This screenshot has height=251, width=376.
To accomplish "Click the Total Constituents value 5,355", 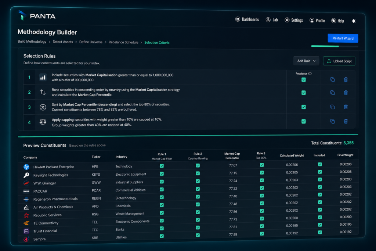I will coord(348,143).
